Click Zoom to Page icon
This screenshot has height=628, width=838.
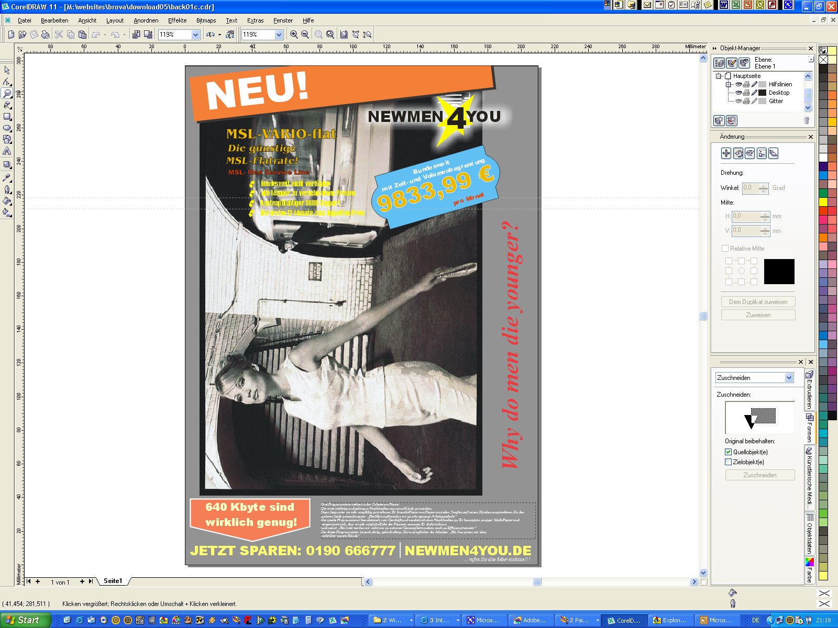pyautogui.click(x=344, y=35)
